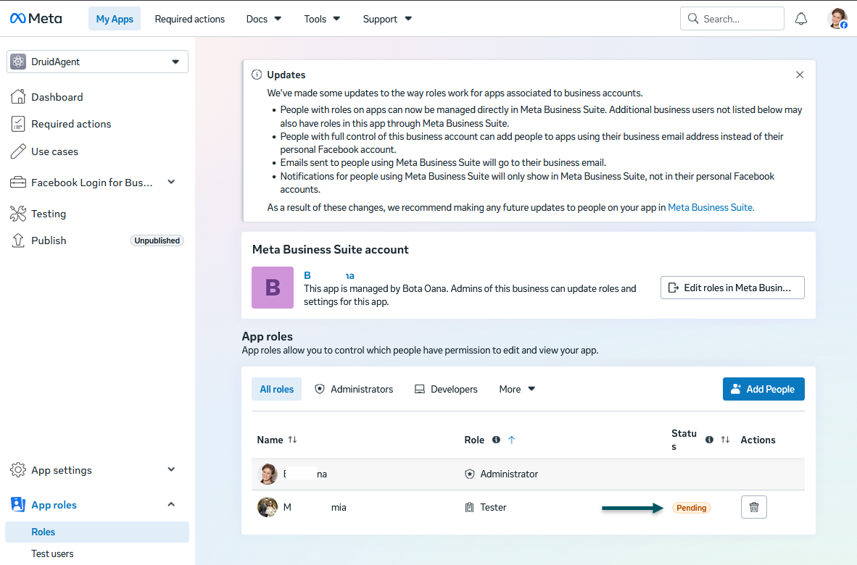Image resolution: width=857 pixels, height=565 pixels.
Task: Click the Actions column header
Action: [x=758, y=440]
